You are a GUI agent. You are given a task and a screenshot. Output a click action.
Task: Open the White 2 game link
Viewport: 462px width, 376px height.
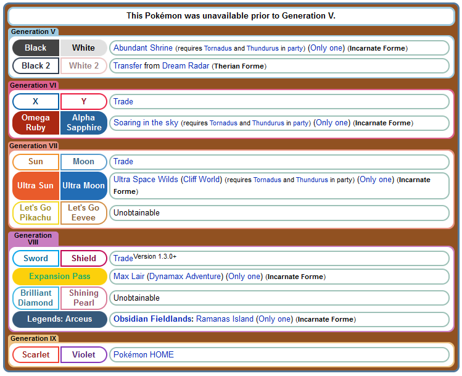[x=83, y=66]
